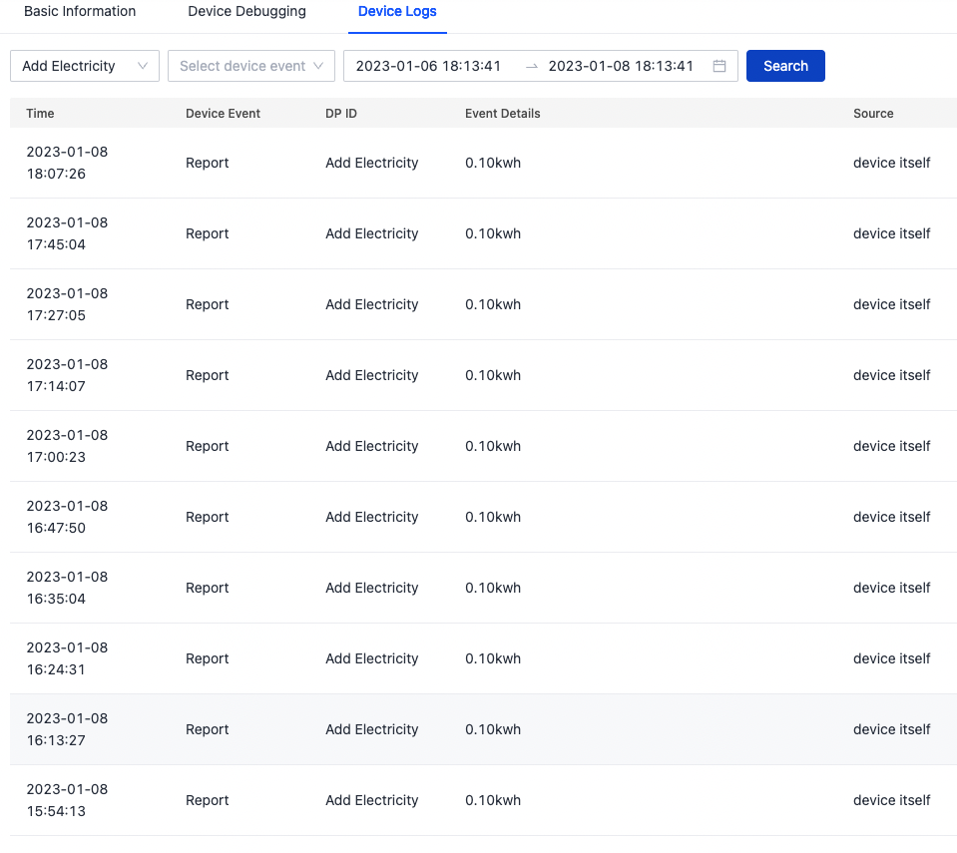
Task: Open the Basic Information tab
Action: [x=80, y=12]
